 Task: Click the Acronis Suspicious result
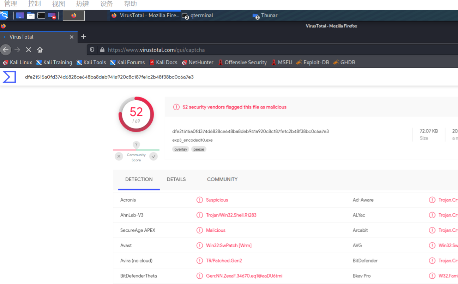[x=217, y=200]
